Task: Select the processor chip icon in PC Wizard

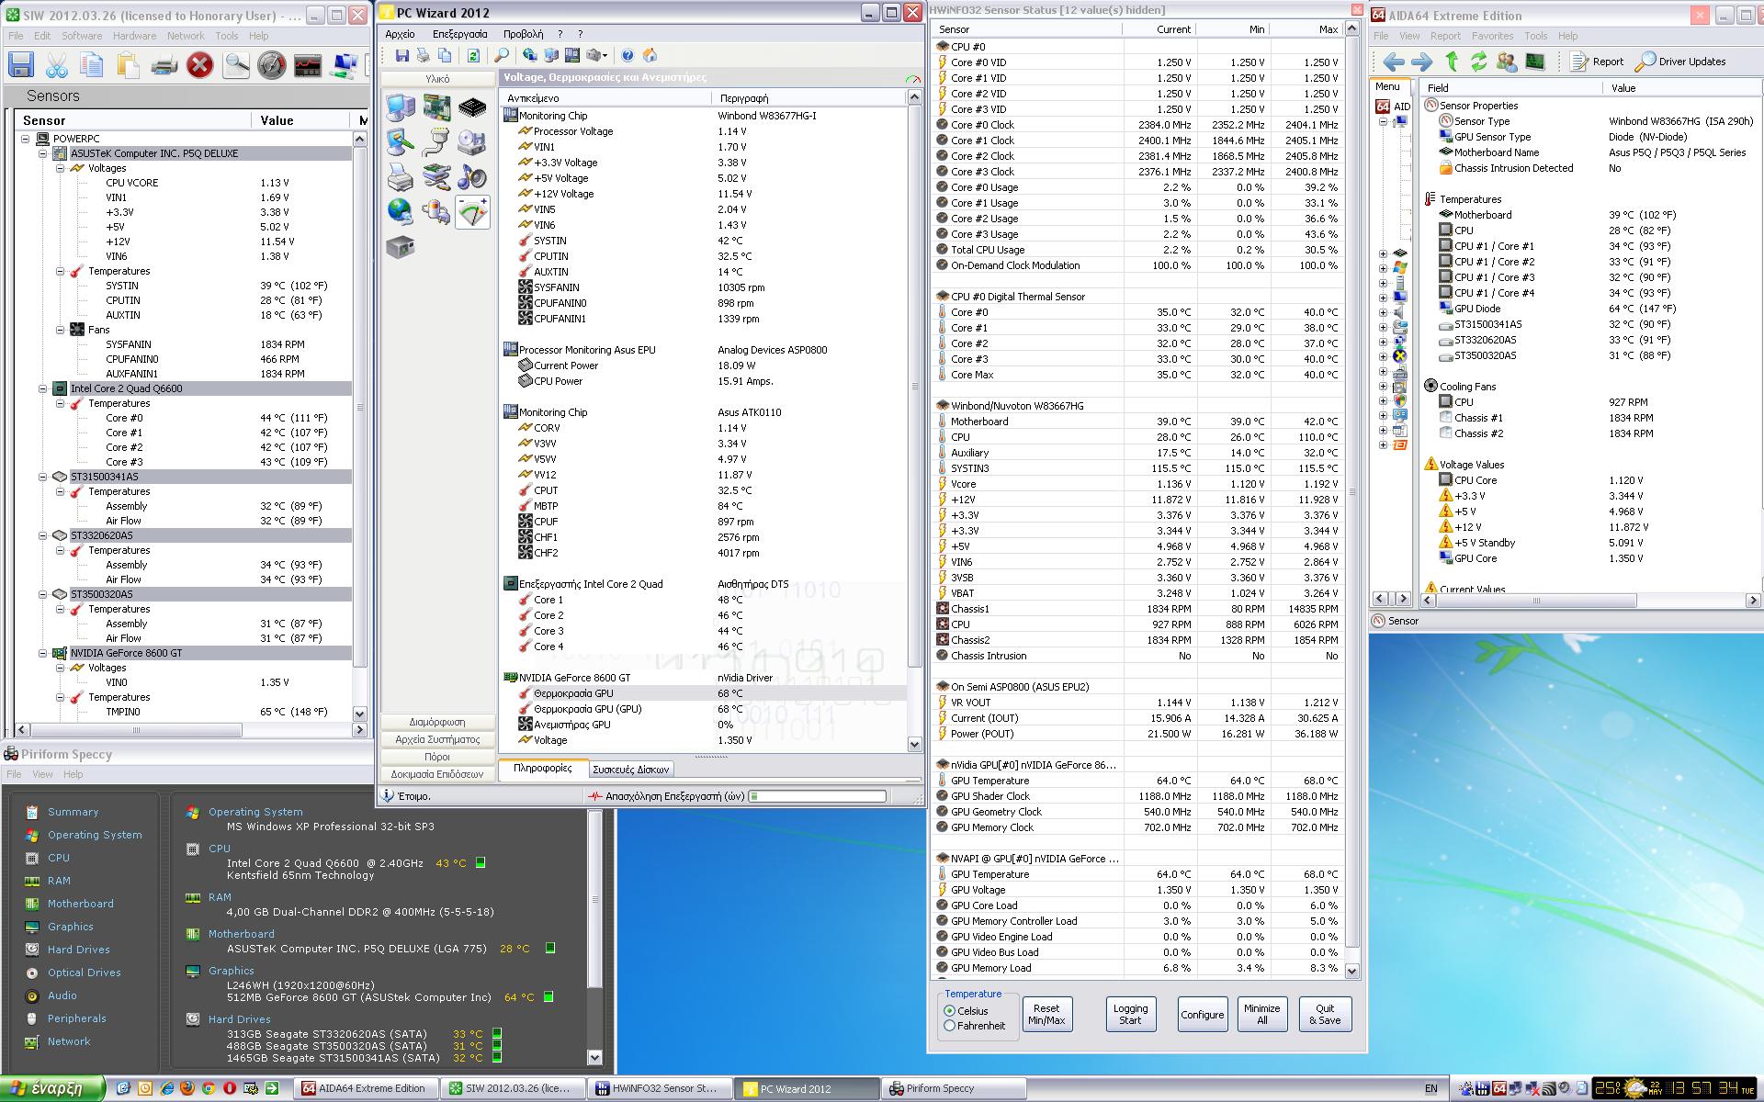Action: 472,107
